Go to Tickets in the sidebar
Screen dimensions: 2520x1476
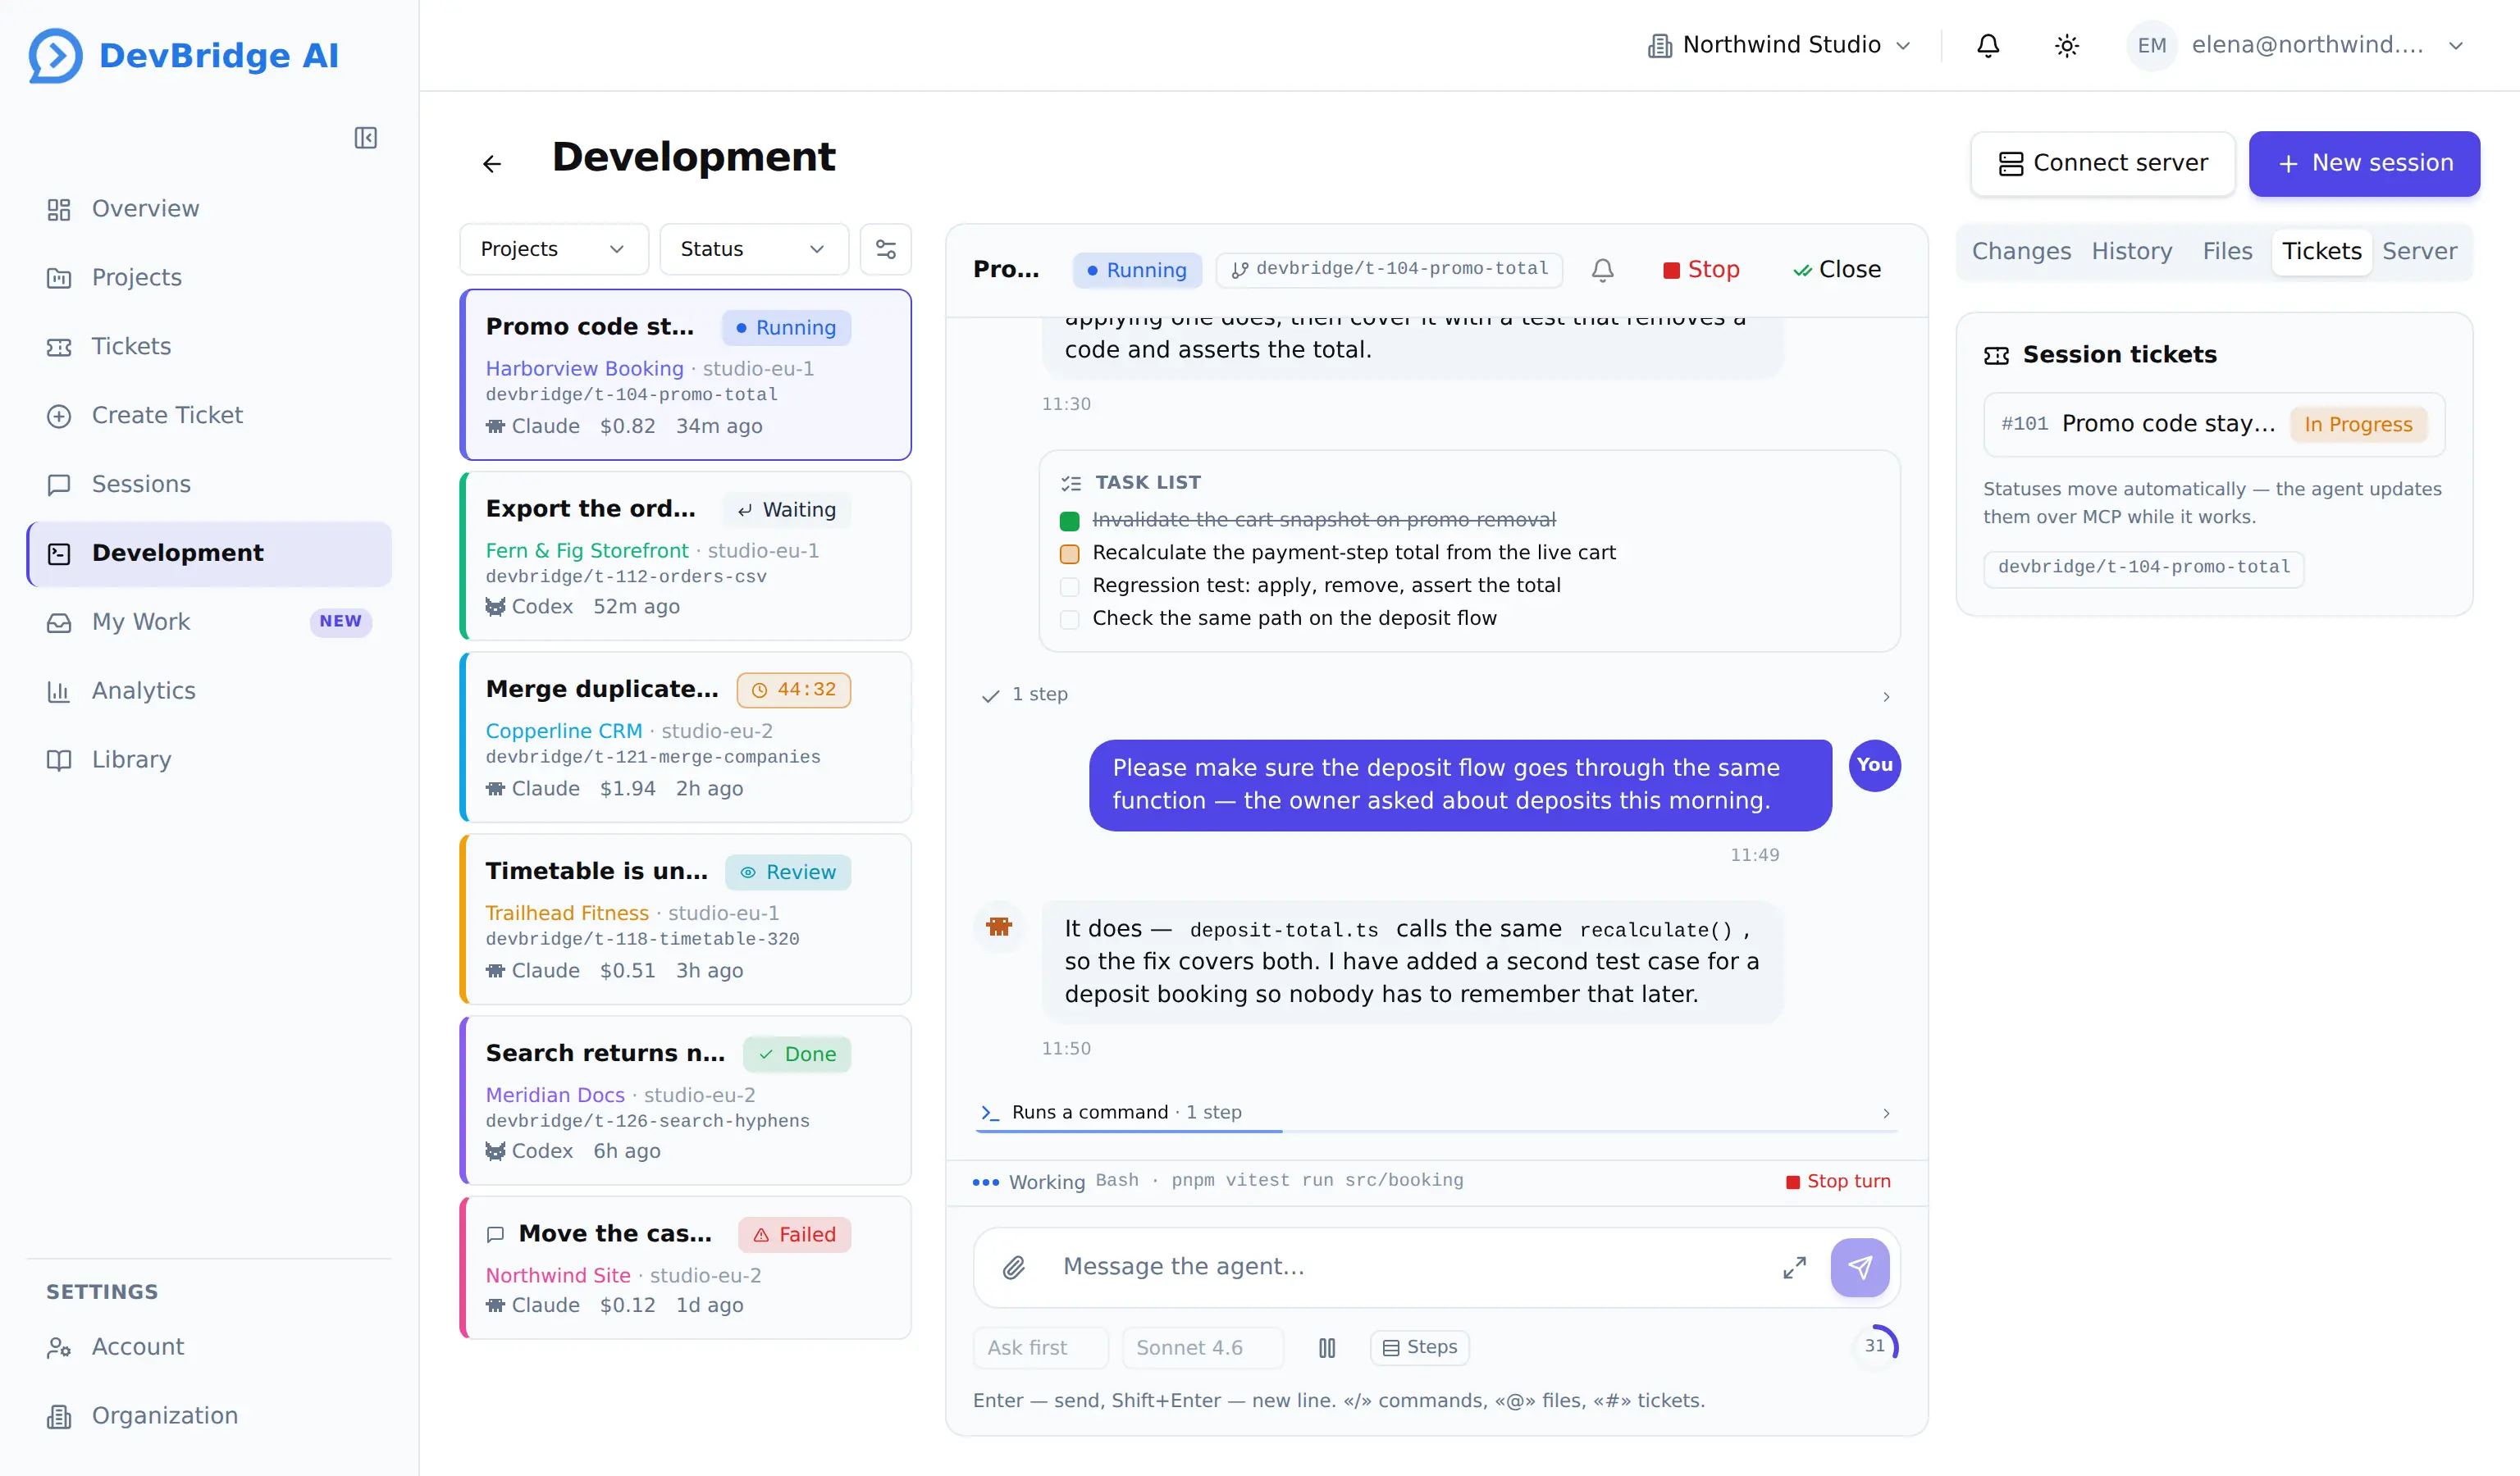pos(209,347)
